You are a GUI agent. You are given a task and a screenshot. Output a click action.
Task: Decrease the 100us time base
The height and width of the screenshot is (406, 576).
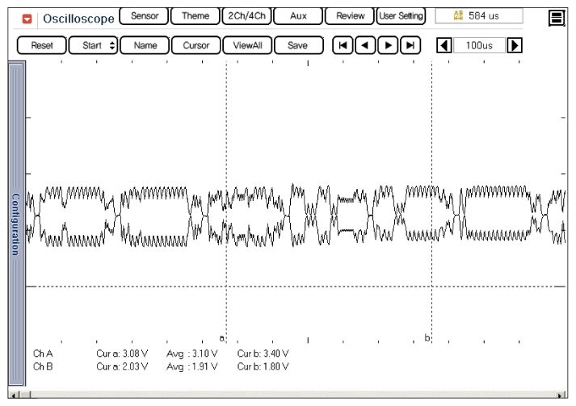444,46
